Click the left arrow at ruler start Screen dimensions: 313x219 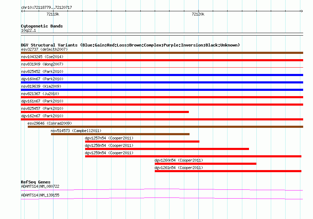[23, 11]
